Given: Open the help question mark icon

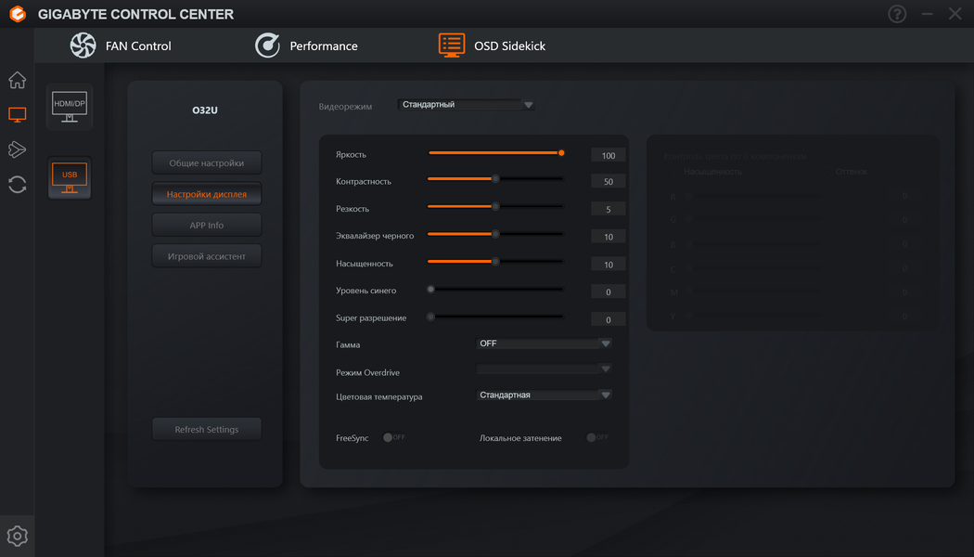Looking at the screenshot, I should [897, 14].
